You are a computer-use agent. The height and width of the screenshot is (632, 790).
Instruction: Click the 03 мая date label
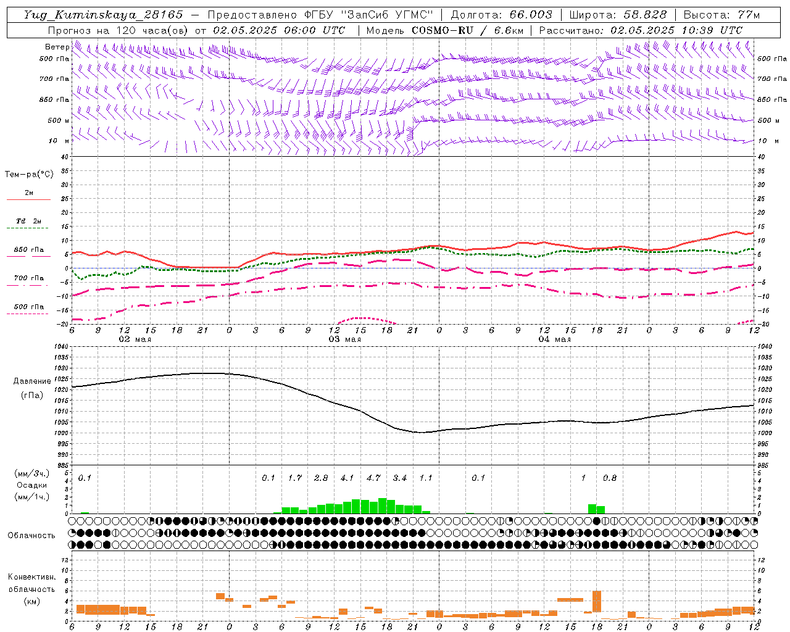pos(344,339)
